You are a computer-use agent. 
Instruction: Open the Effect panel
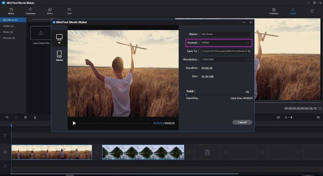point(50,11)
